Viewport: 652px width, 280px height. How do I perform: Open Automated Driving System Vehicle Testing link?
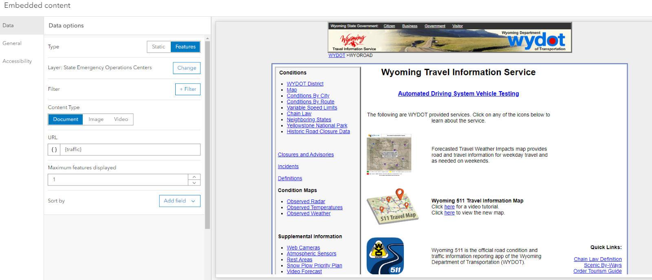coord(458,94)
